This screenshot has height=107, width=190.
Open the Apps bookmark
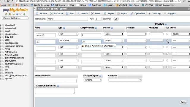click(3, 5)
